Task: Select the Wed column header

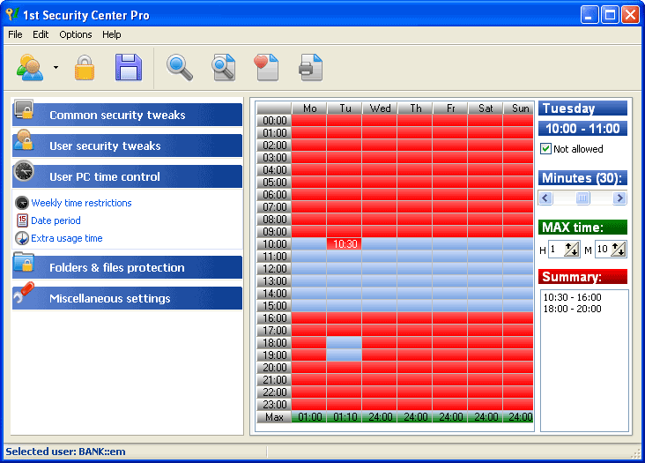Action: (380, 108)
